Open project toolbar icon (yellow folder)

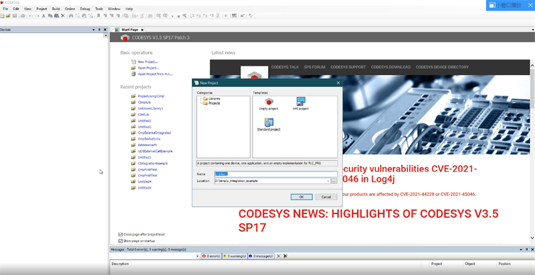[x=8, y=15]
